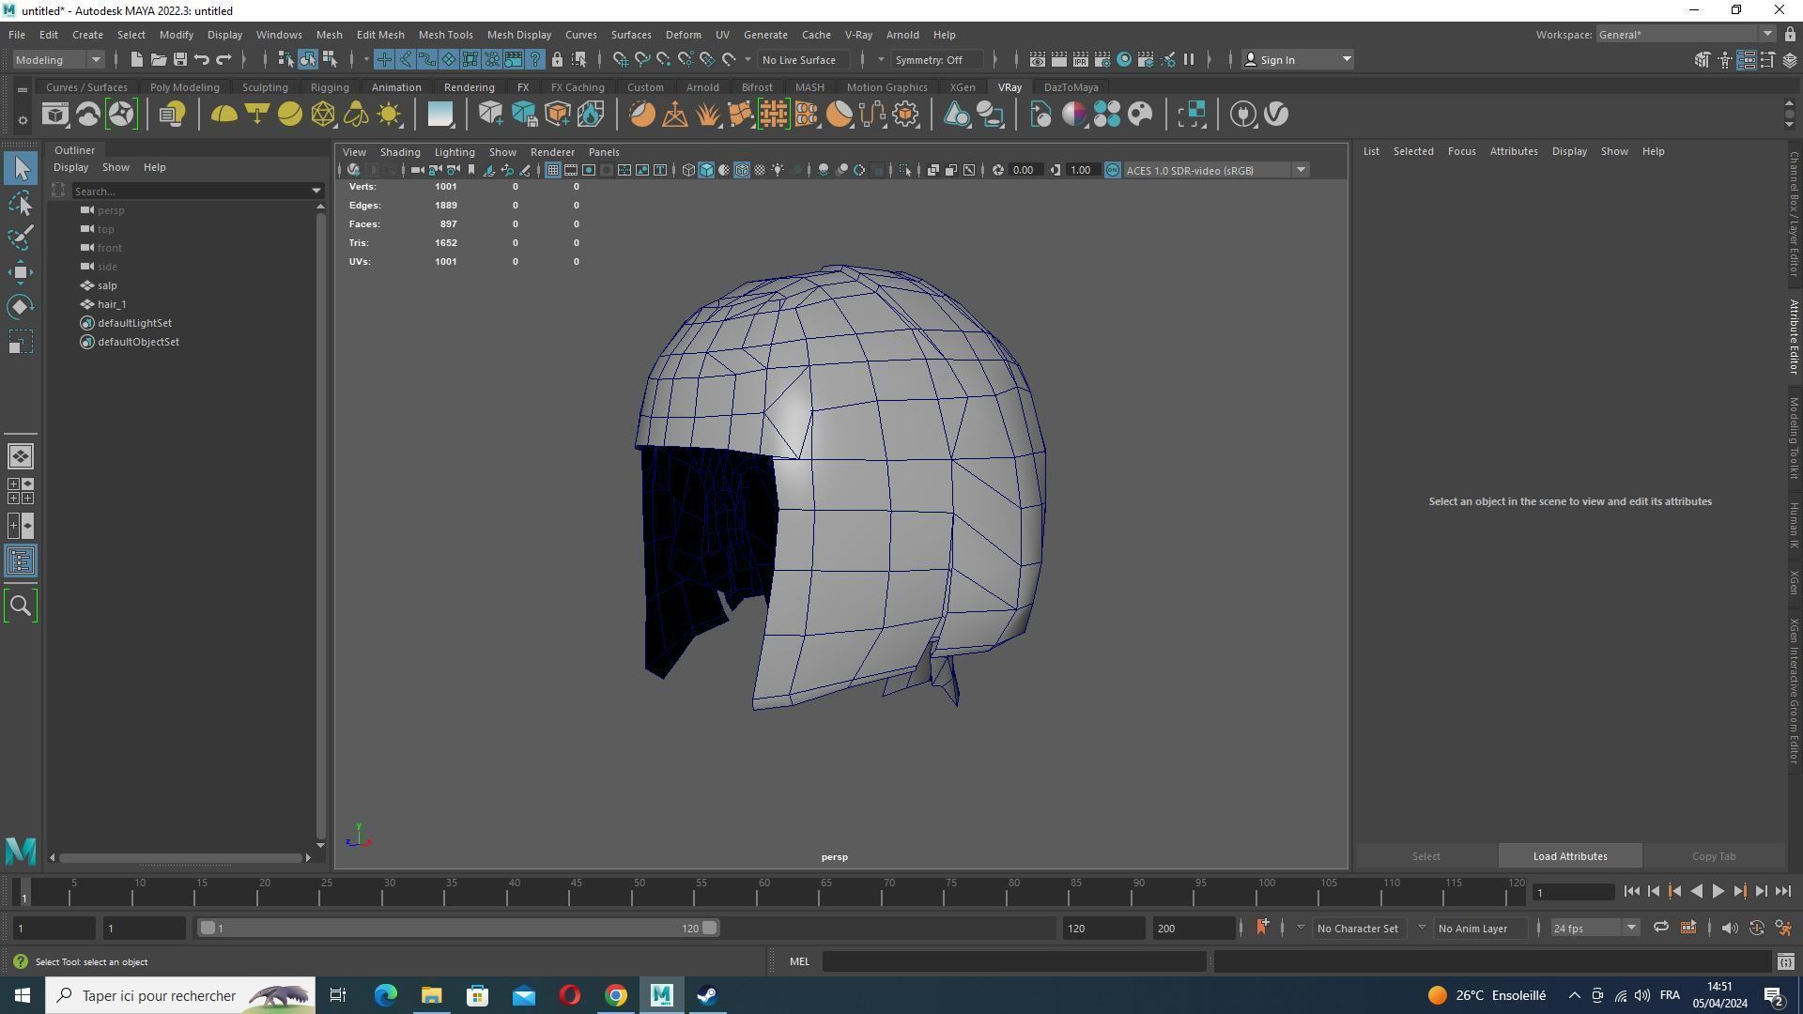Open the Sign In dropdown
1803x1014 pixels.
point(1297,59)
